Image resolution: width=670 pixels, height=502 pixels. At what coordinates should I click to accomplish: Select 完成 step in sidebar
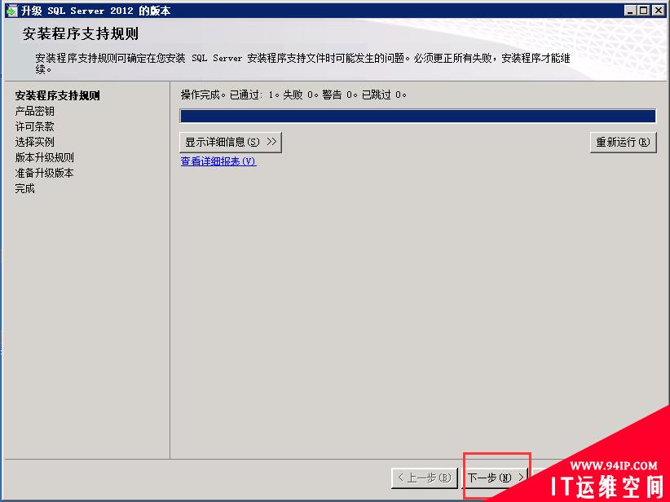point(24,188)
